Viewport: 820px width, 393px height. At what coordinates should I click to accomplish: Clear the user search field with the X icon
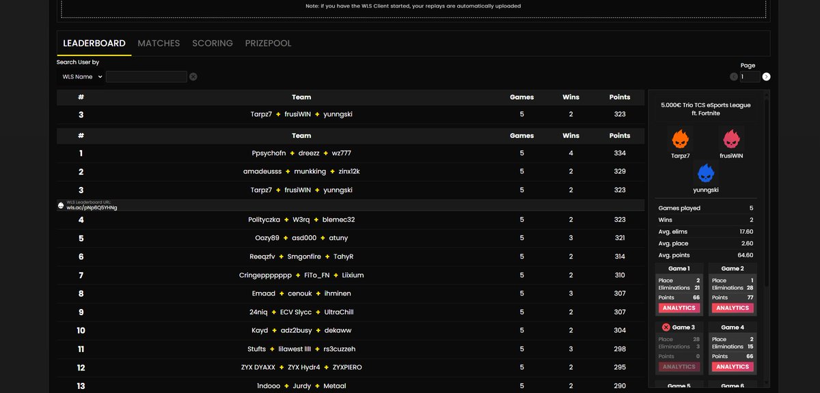(193, 77)
